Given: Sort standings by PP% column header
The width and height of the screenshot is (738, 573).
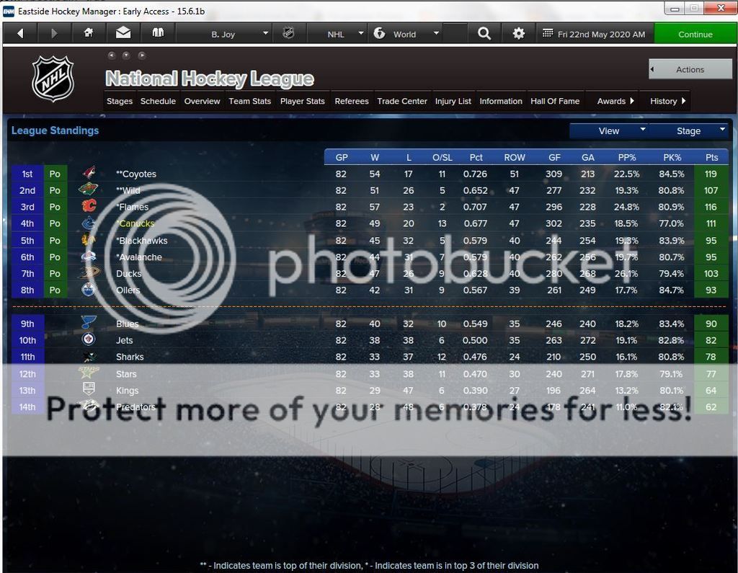Looking at the screenshot, I should pos(627,157).
